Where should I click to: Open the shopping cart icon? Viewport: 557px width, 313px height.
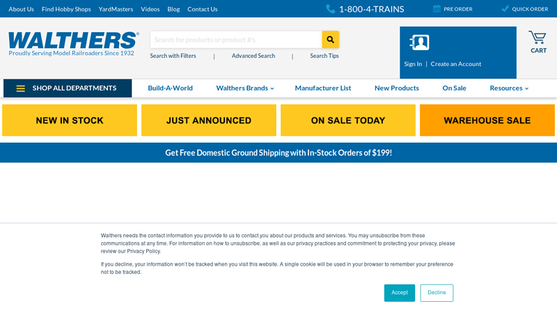[537, 38]
